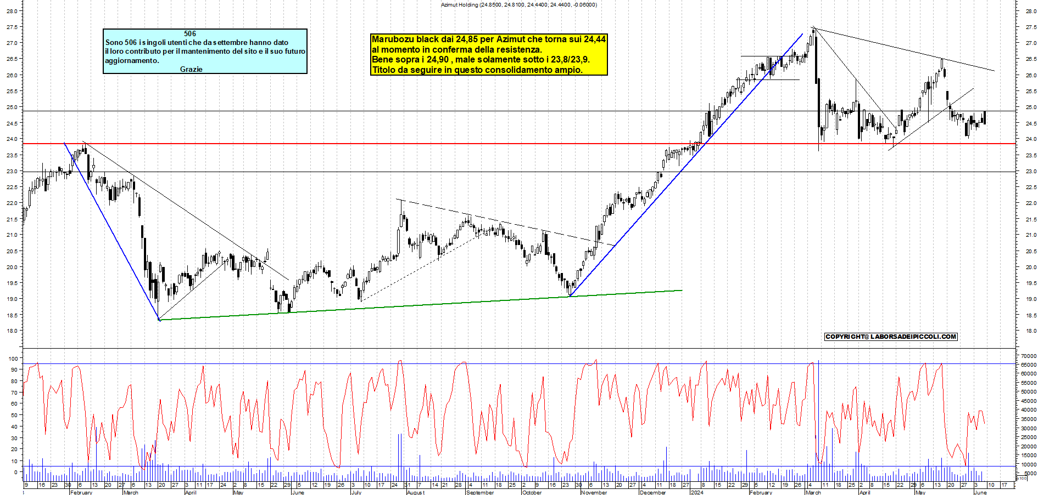Click the line "Sono 506 i singoli utenti"
Viewport: 1038px width, 495px height.
(197, 42)
